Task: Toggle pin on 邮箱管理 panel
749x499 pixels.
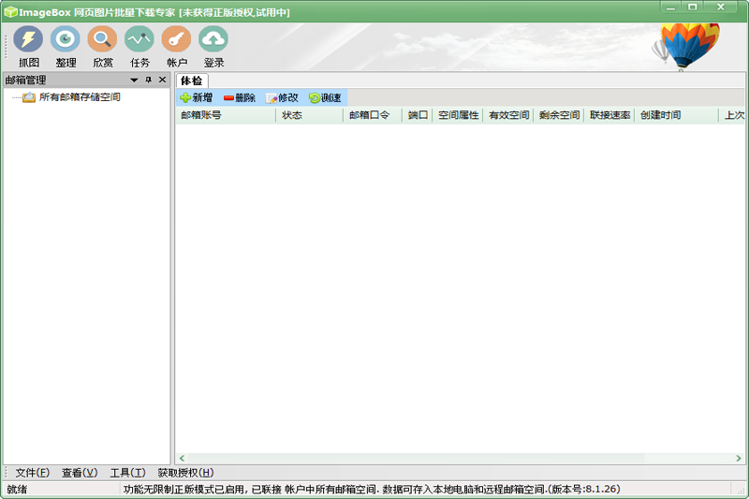Action: coord(149,80)
